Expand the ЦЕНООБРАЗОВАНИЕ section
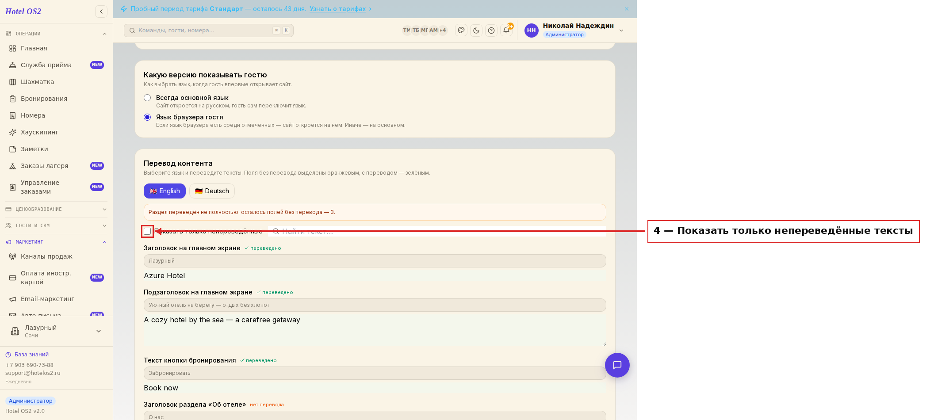 click(56, 209)
